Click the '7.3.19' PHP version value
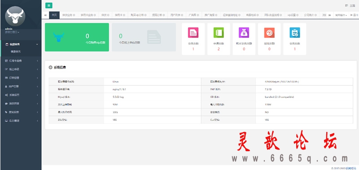This screenshot has width=359, height=170. click(x=268, y=89)
